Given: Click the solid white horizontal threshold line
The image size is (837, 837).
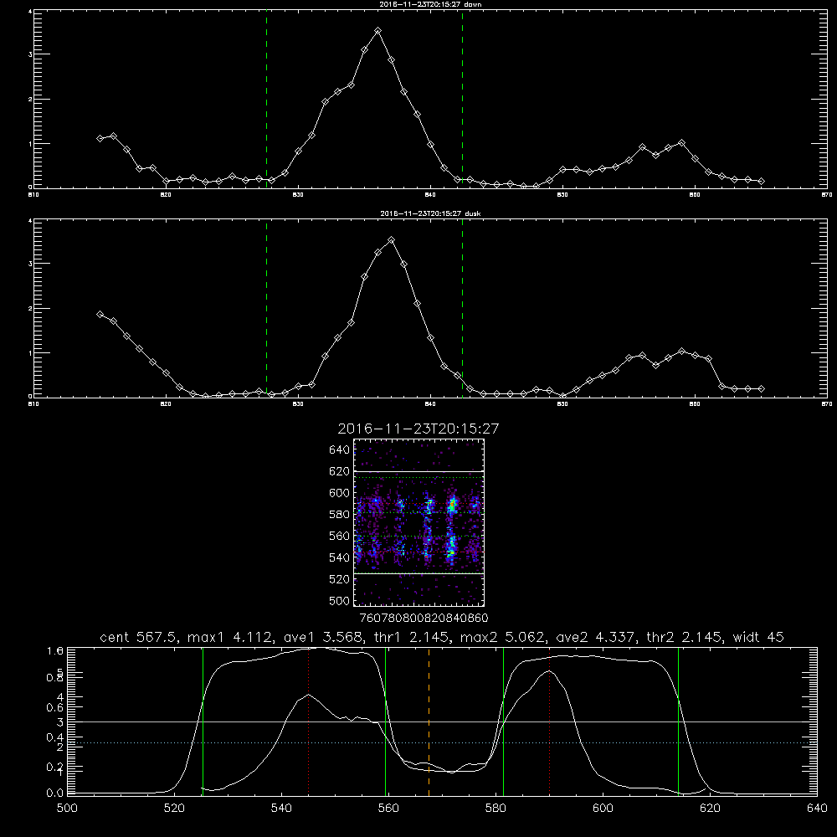Looking at the screenshot, I should pos(443,721).
